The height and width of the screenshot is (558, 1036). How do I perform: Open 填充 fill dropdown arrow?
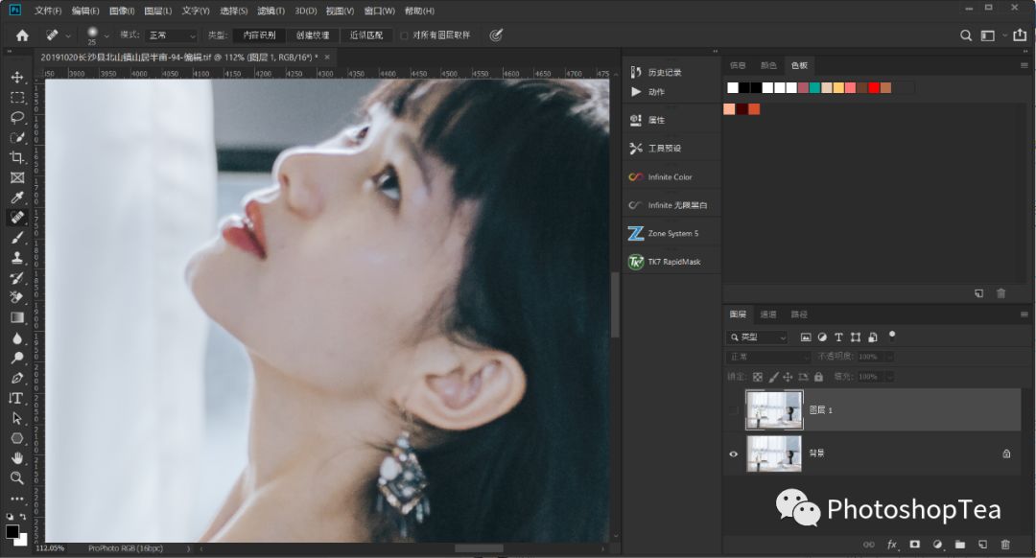[x=889, y=377]
